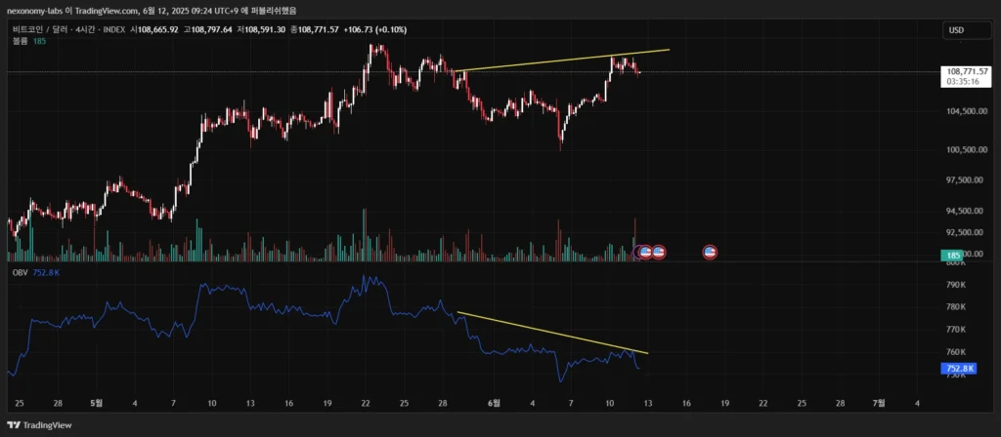Screen dimensions: 1001x437
Task: Click the green volume value tag 185
Action: (952, 256)
